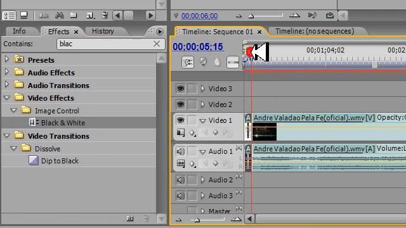Switch to the History tab
This screenshot has height=228, width=406.
(x=103, y=31)
